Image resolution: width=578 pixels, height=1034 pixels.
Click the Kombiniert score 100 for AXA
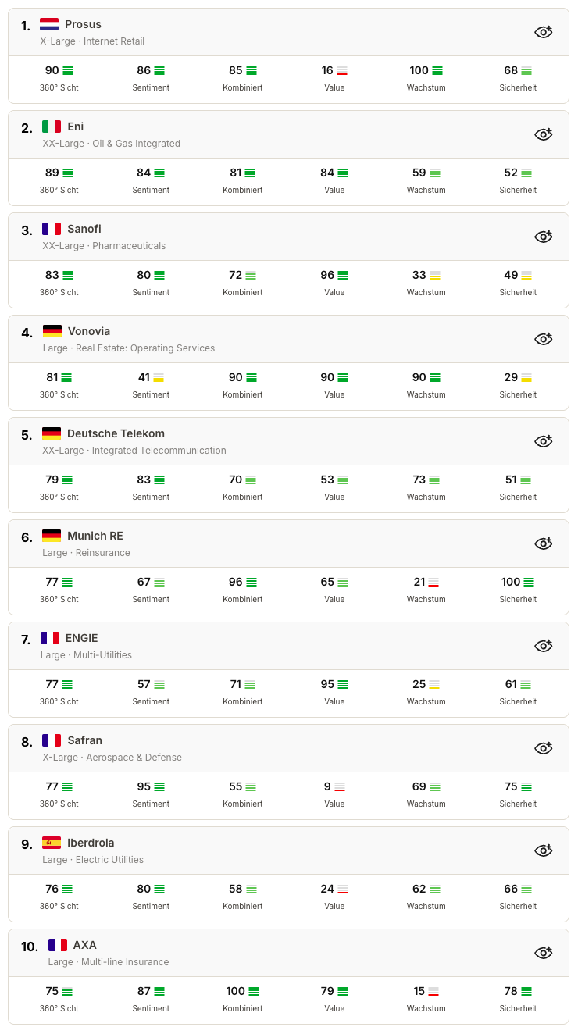(x=235, y=991)
